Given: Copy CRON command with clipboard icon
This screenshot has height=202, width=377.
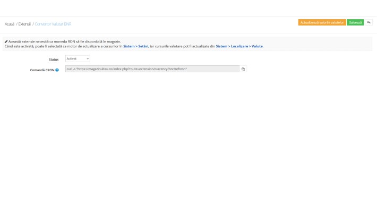Looking at the screenshot, I should (243, 69).
